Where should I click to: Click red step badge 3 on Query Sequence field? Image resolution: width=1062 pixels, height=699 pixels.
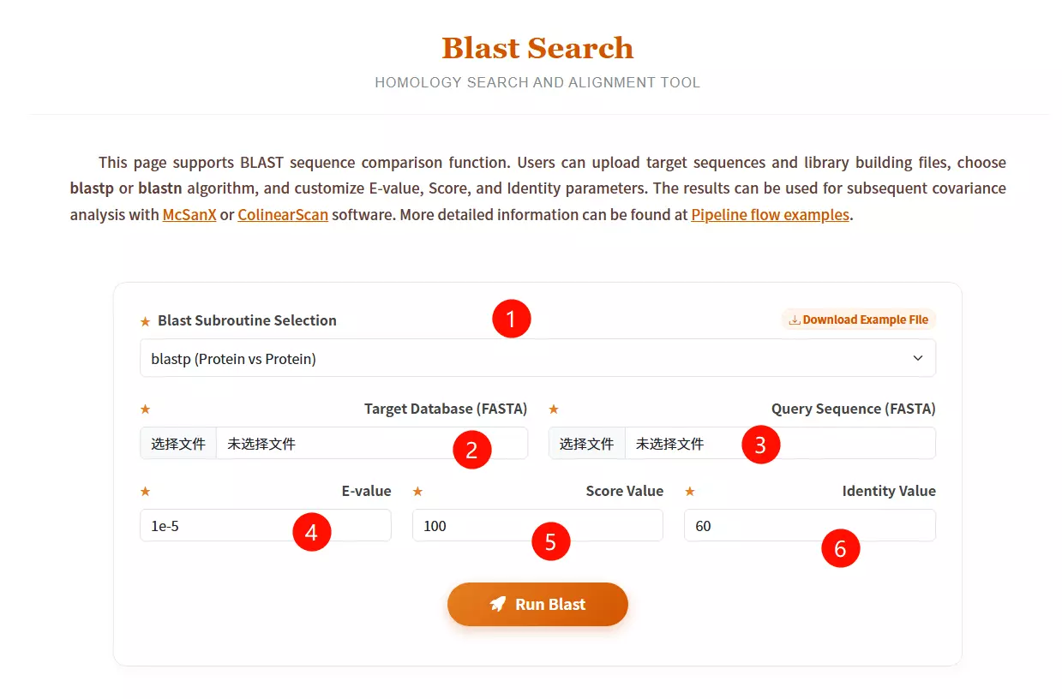(x=761, y=445)
